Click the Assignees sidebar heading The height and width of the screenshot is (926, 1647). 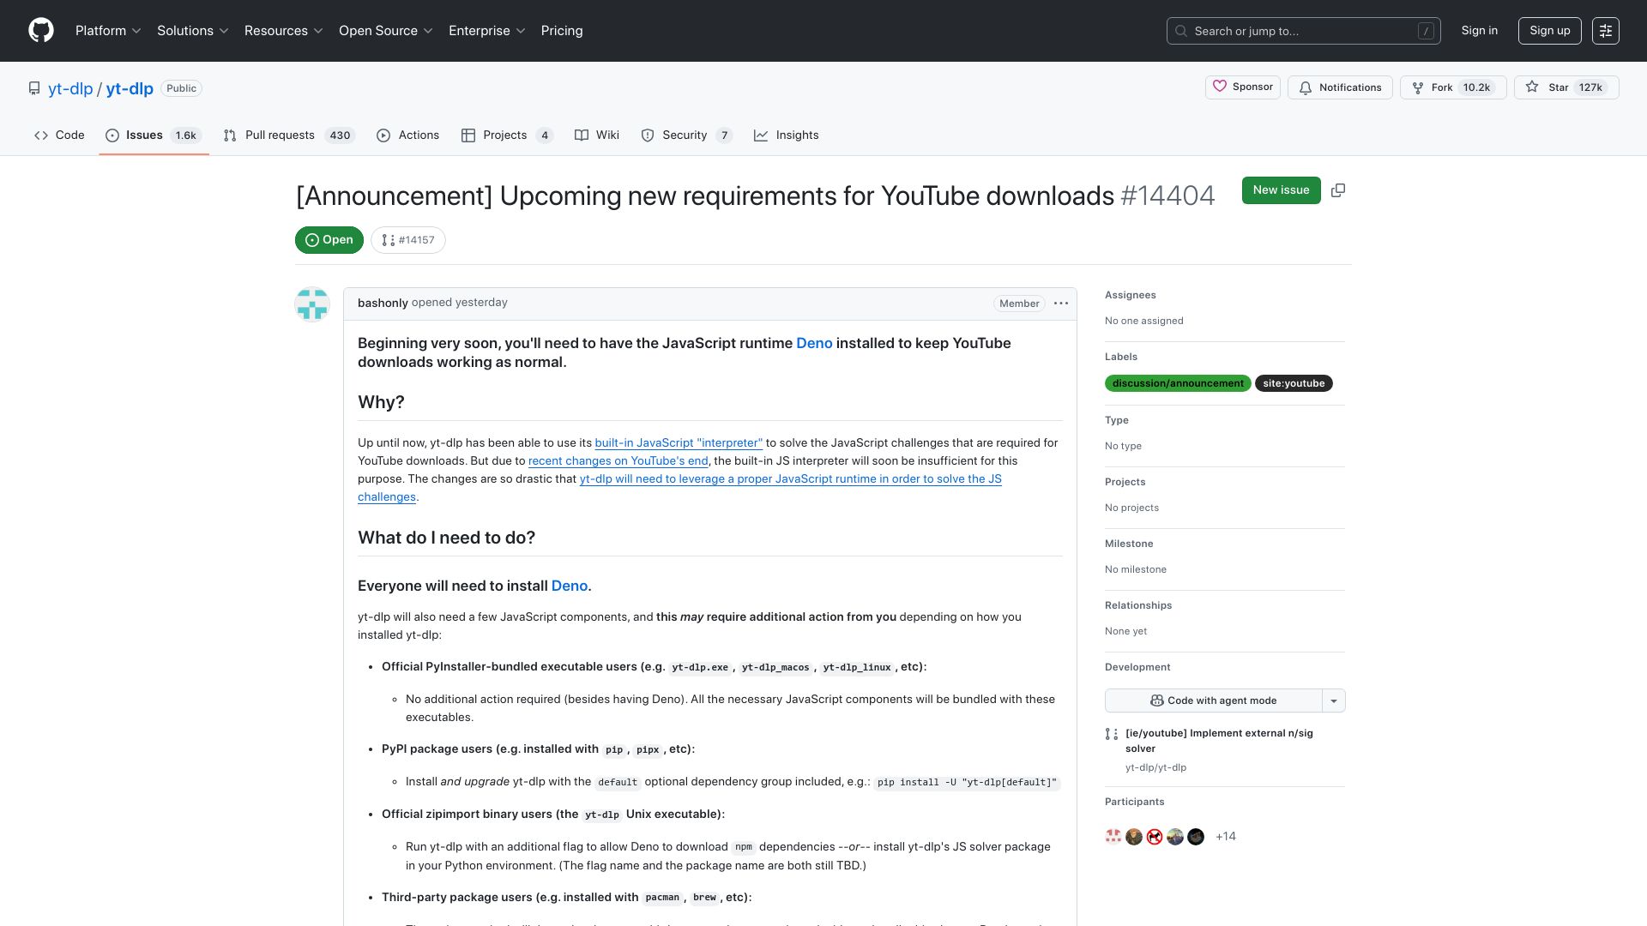(x=1130, y=295)
